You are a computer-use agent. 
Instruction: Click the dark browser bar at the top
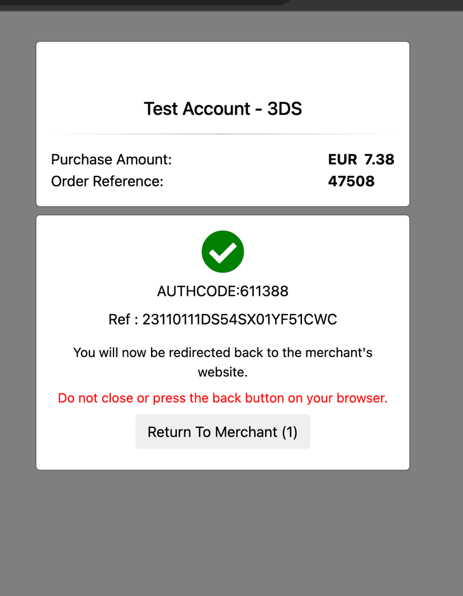(x=232, y=5)
